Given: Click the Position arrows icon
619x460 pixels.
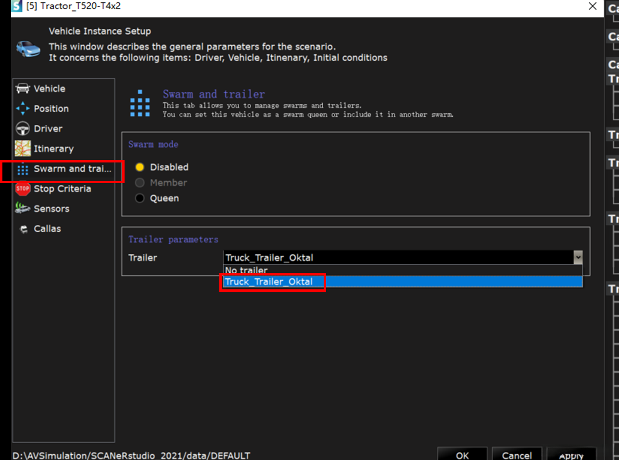Looking at the screenshot, I should (23, 109).
